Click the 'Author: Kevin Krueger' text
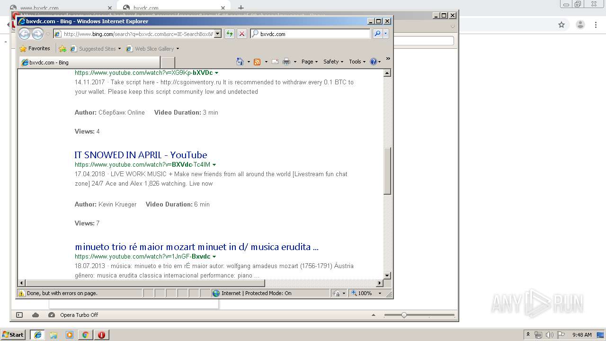 (106, 204)
